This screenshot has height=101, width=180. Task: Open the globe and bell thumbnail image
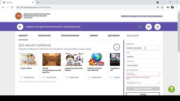click(x=96, y=59)
